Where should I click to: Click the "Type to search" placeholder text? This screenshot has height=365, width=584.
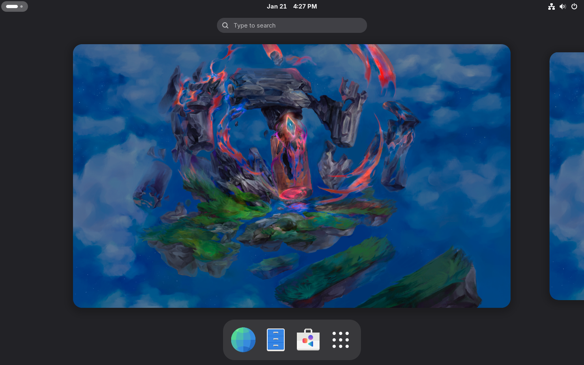[254, 26]
